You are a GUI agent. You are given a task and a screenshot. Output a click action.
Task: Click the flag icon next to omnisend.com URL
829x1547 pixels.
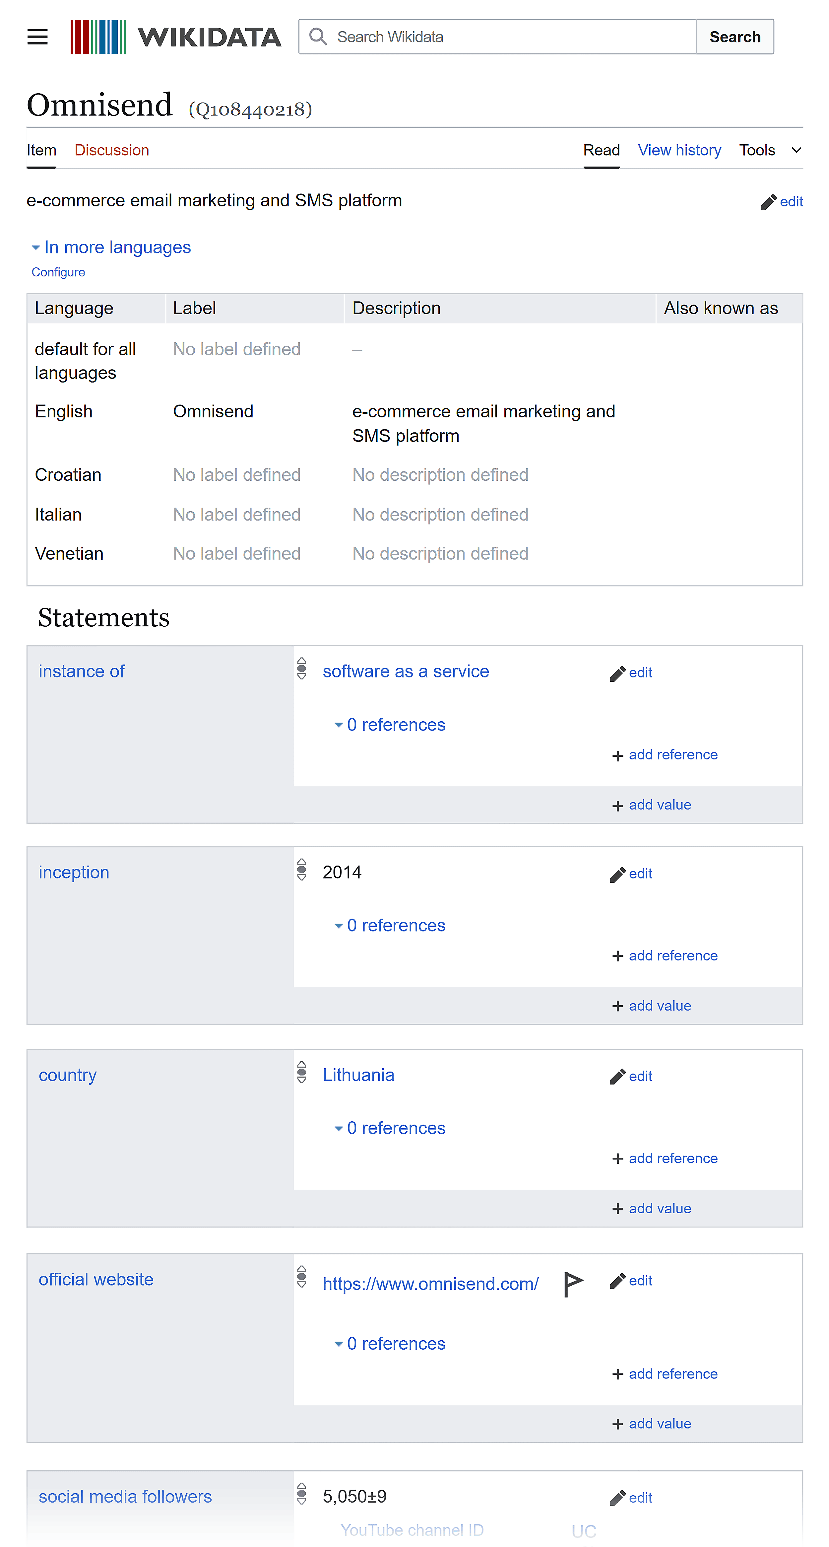(573, 1284)
